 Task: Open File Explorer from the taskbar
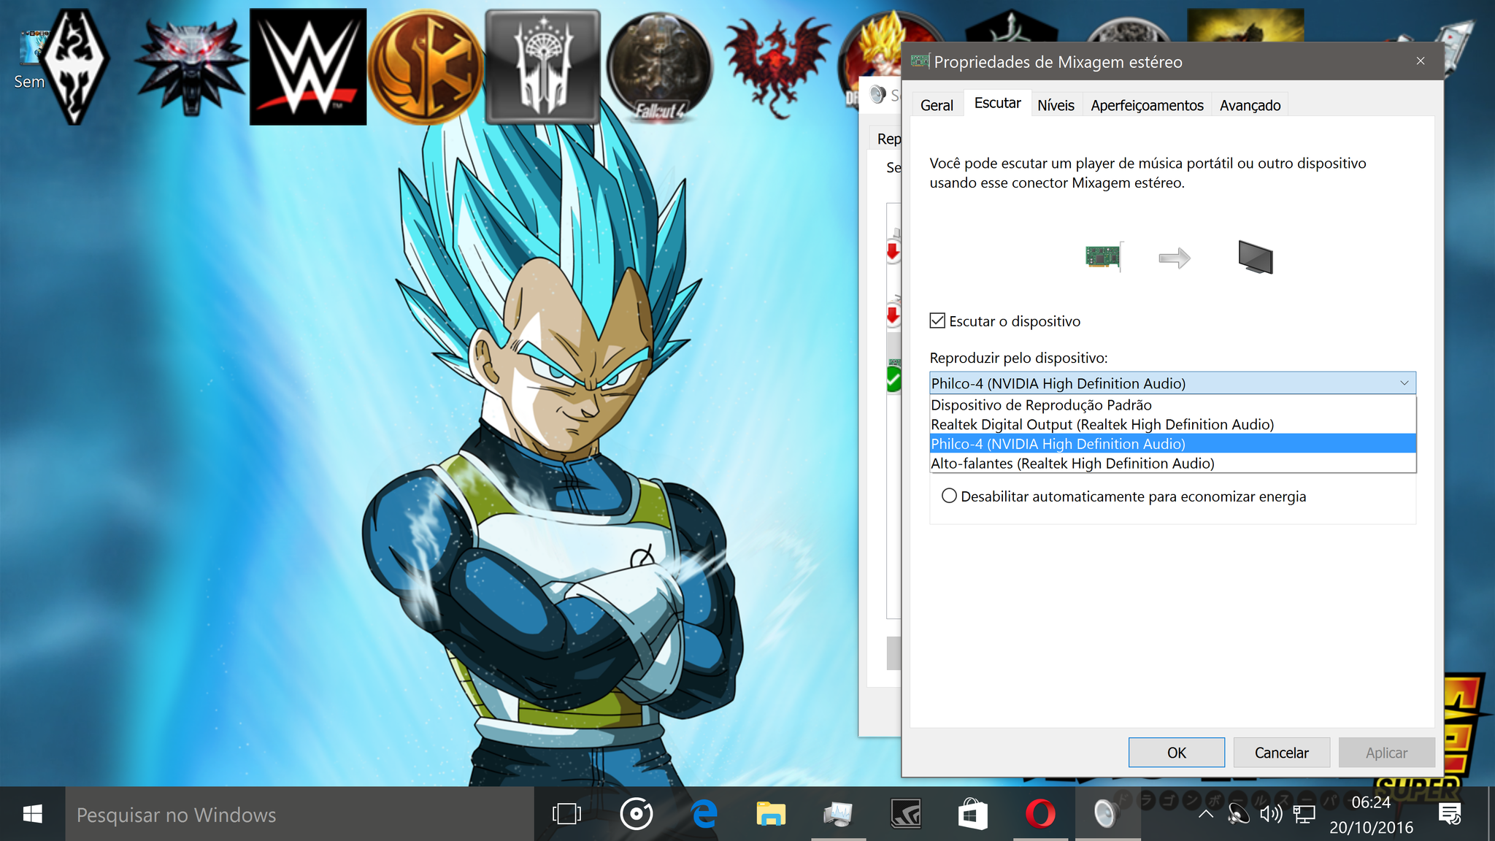coord(771,813)
